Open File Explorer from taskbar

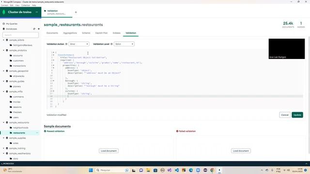click(x=148, y=170)
